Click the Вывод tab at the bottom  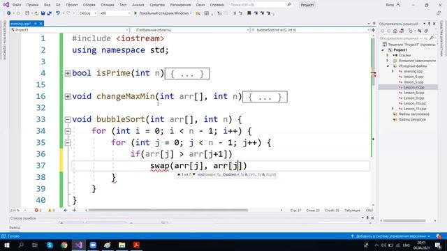click(x=14, y=227)
